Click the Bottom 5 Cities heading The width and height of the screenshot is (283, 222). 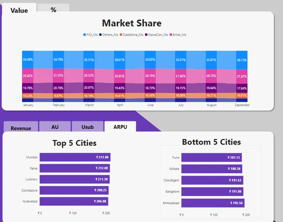(x=211, y=142)
